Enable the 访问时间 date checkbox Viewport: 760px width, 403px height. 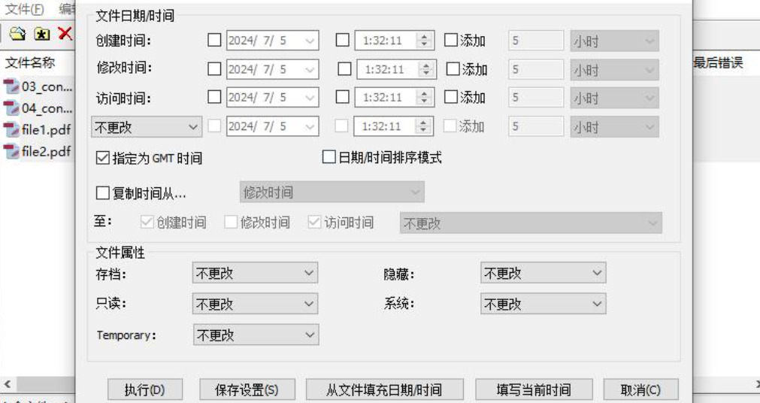[x=214, y=97]
